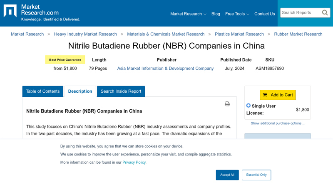Select the Single User License radio button

point(248,106)
